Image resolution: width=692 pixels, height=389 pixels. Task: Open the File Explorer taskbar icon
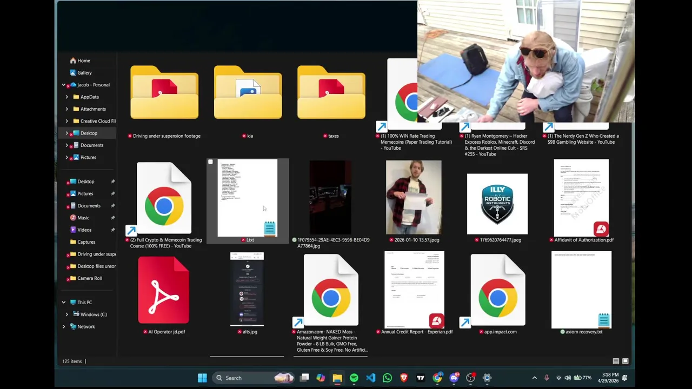point(337,378)
